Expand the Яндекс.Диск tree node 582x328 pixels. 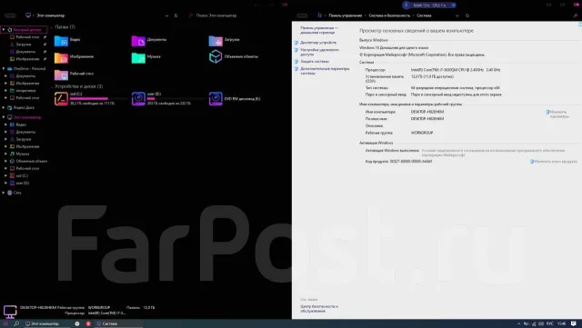4,107
